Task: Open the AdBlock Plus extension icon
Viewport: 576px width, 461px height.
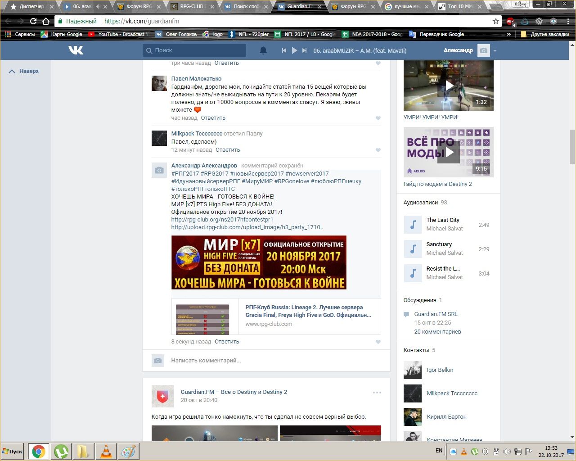Action: (x=510, y=21)
